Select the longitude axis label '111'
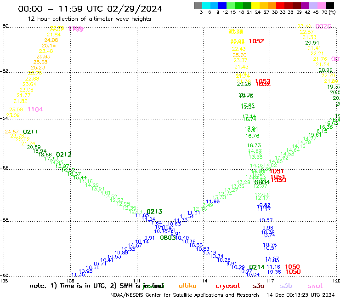This screenshot has height=299, width=340. (x=137, y=281)
